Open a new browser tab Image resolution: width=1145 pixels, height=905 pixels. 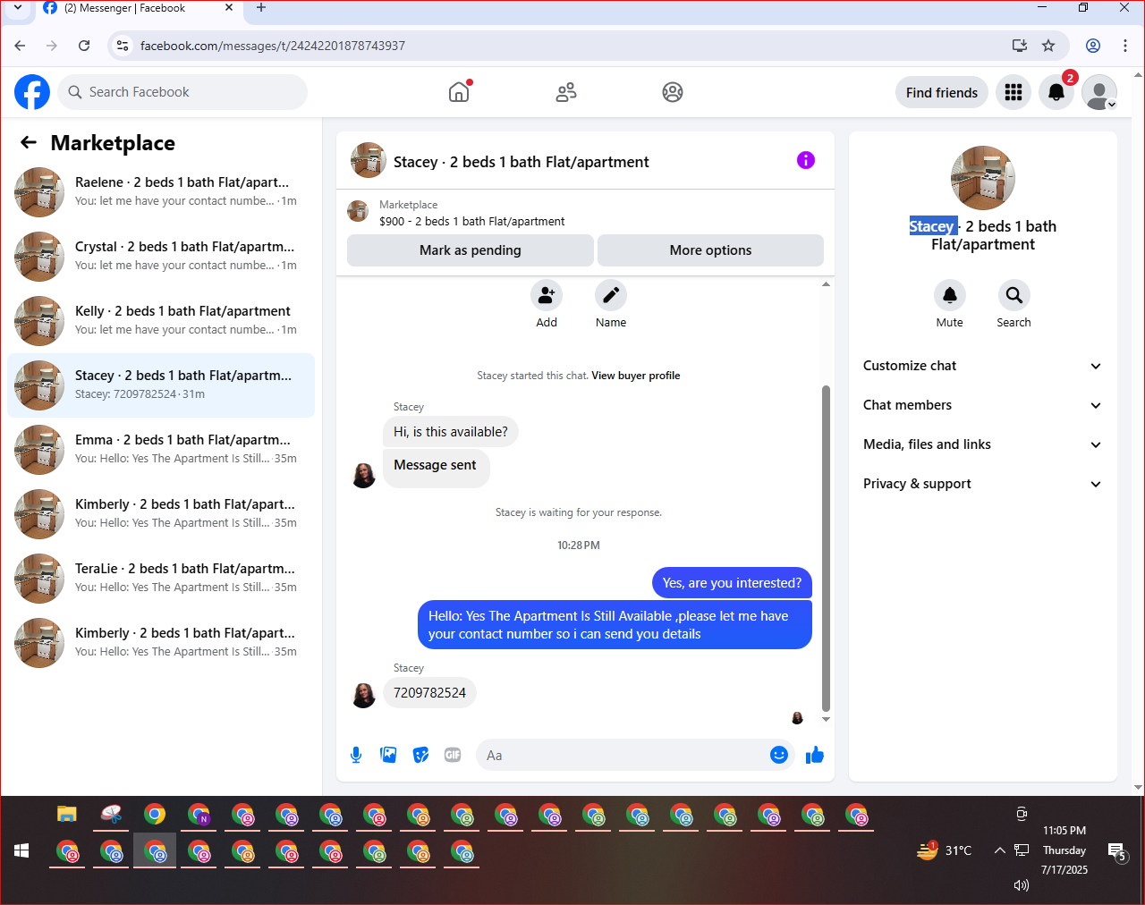pyautogui.click(x=261, y=8)
